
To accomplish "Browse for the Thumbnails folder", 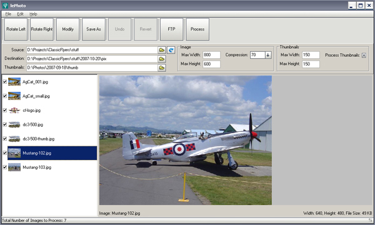I will (162, 67).
